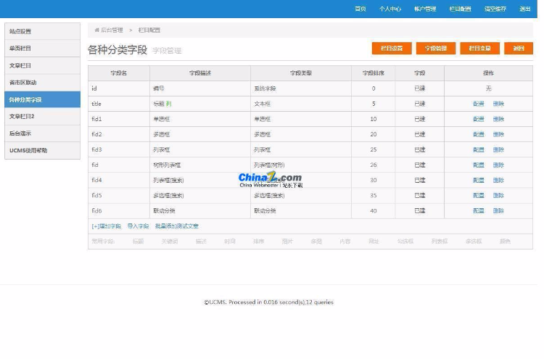Click the 时间 common field shortcut
The width and height of the screenshot is (544, 359).
click(x=230, y=241)
